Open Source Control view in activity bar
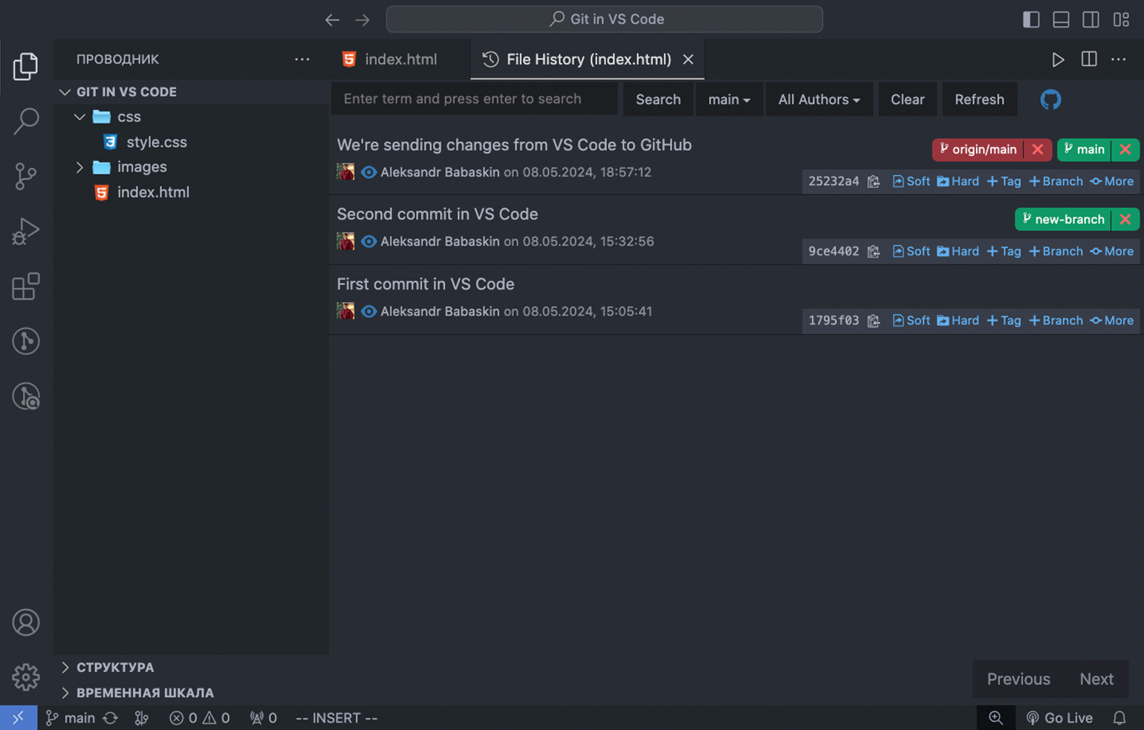The image size is (1144, 730). point(25,176)
